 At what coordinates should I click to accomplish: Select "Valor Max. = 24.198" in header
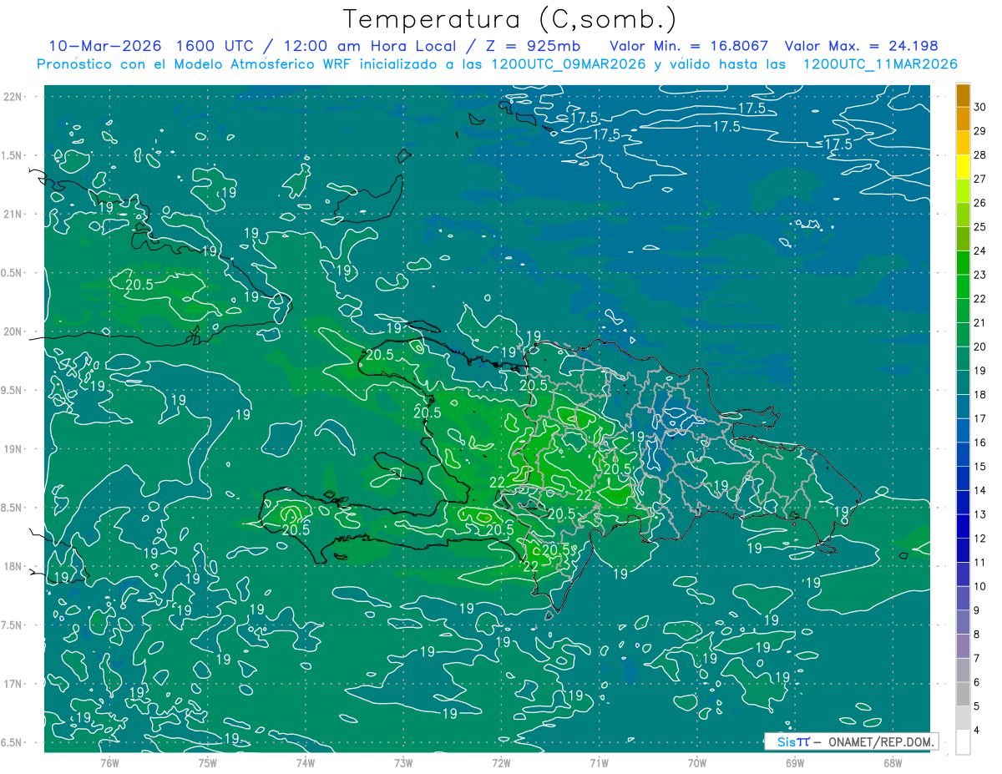[861, 46]
